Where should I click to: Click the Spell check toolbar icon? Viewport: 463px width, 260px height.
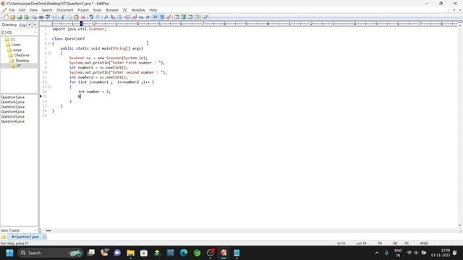pos(48,17)
